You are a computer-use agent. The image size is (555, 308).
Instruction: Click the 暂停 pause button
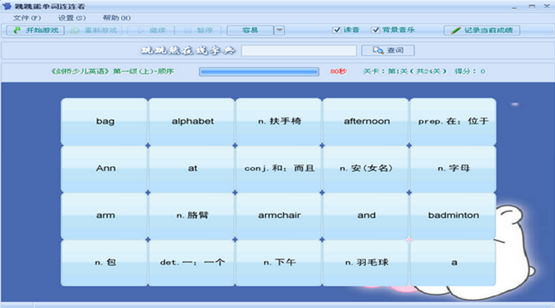[x=199, y=30]
